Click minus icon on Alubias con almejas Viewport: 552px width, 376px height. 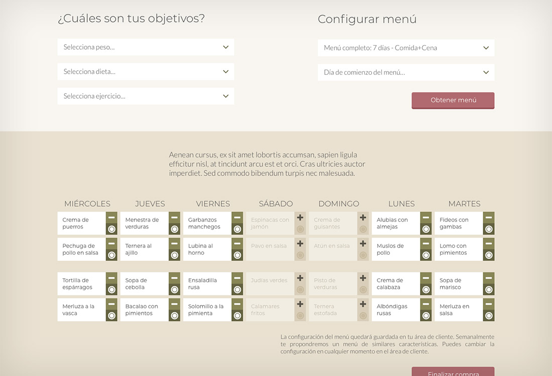click(x=426, y=218)
